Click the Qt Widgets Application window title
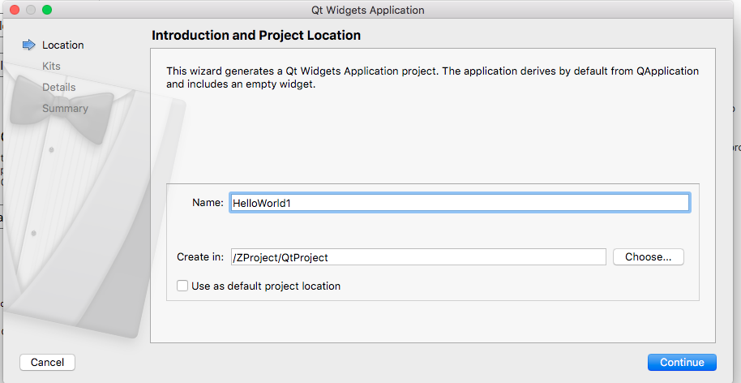 [x=368, y=10]
